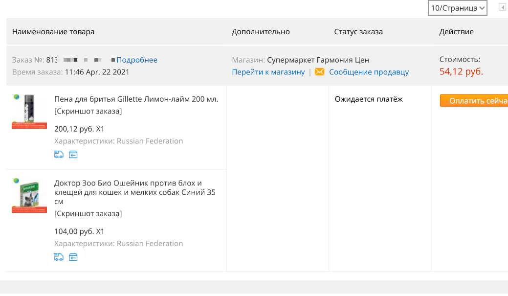Click the delivery truck icon under Gillette shaving foam
508x296 pixels.
coord(59,155)
